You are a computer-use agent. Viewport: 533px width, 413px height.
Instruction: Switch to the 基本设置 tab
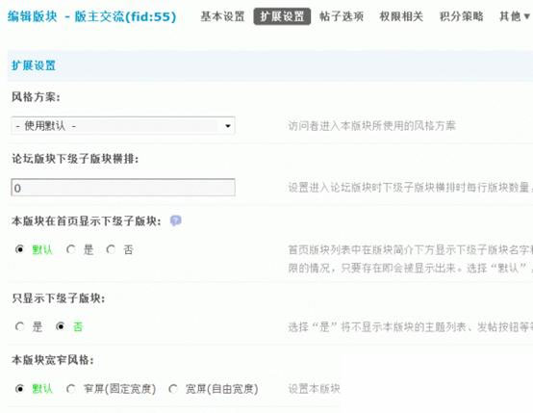pos(222,16)
